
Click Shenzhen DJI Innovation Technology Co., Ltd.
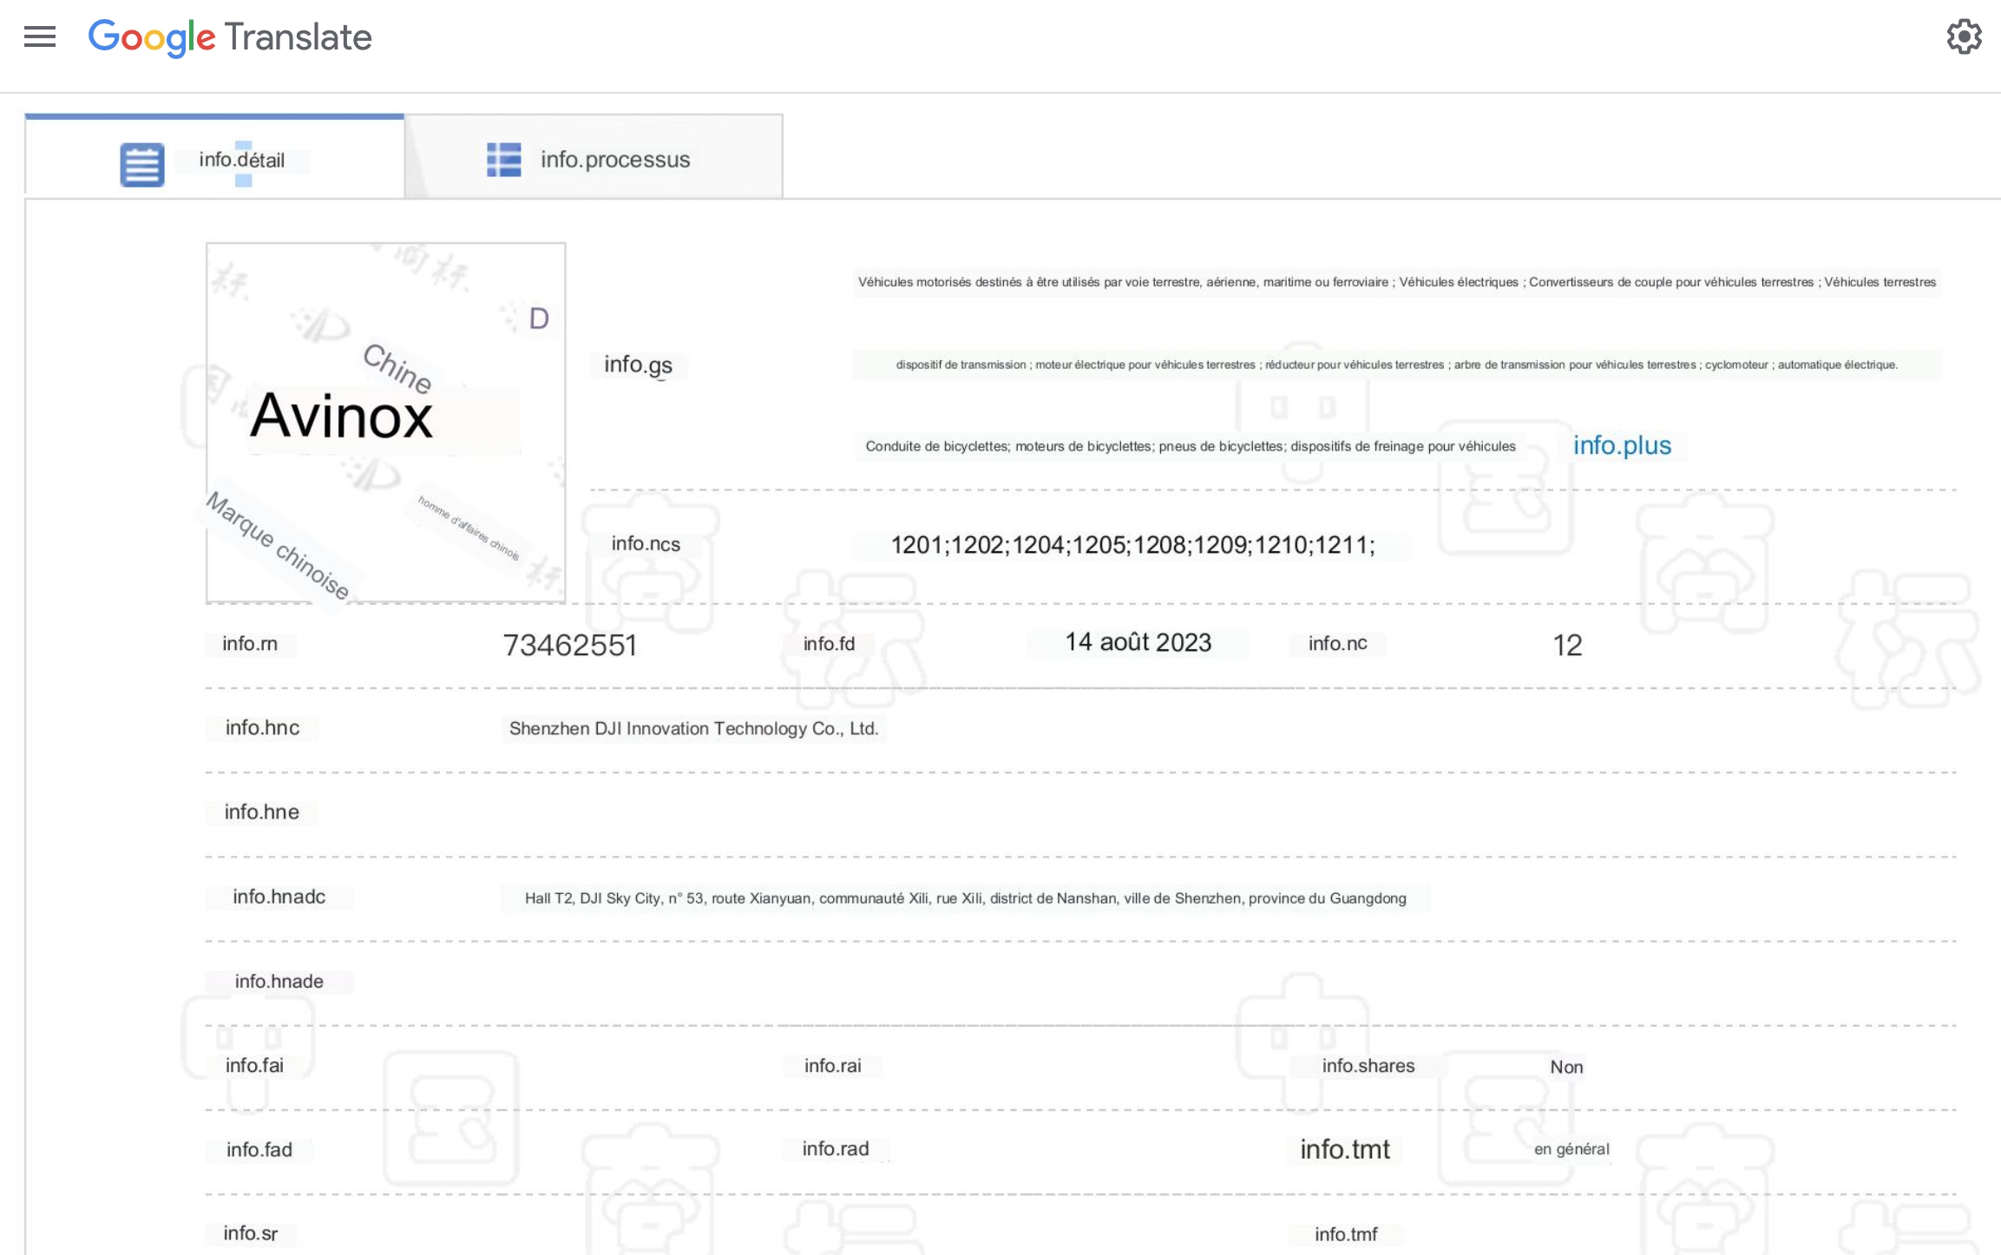coord(693,728)
